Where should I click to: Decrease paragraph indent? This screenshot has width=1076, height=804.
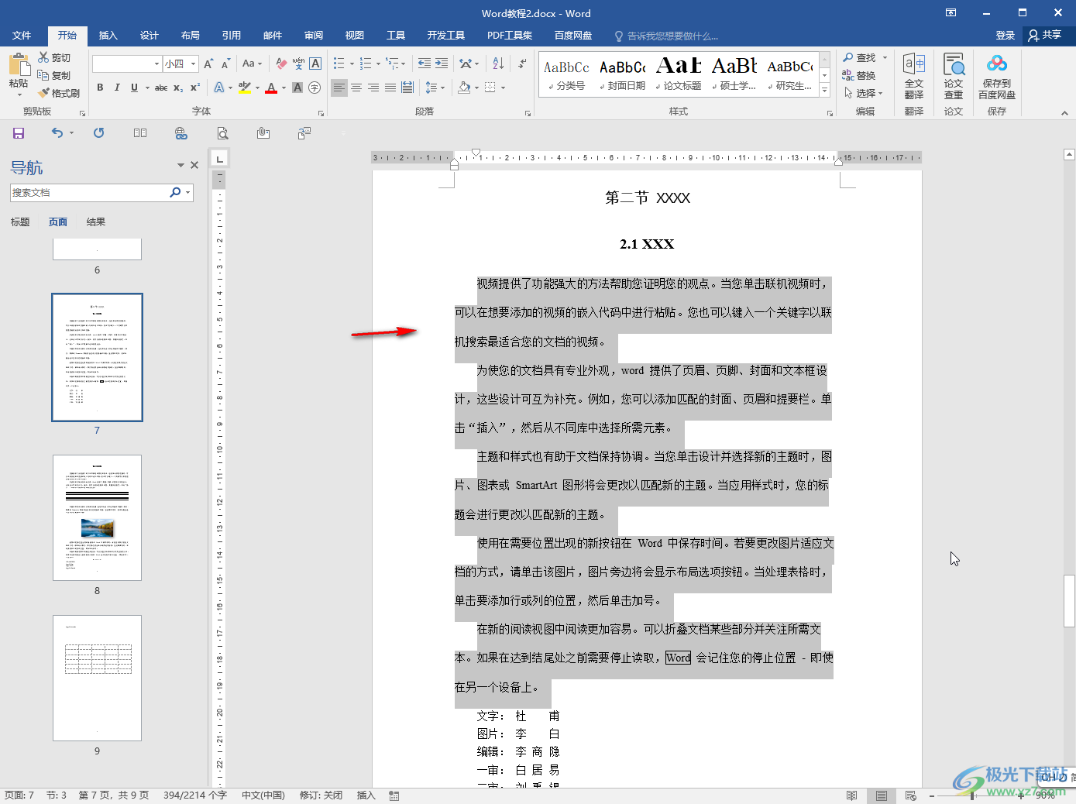pos(424,64)
